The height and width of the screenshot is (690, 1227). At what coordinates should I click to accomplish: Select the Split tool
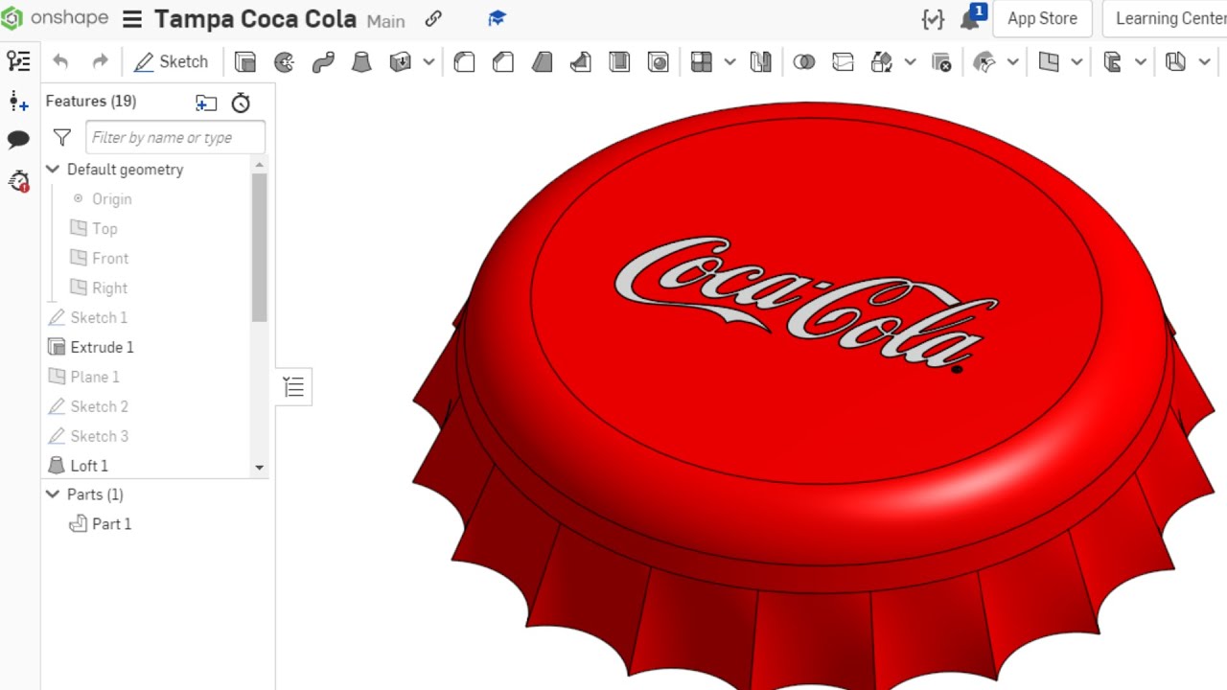[x=843, y=62]
